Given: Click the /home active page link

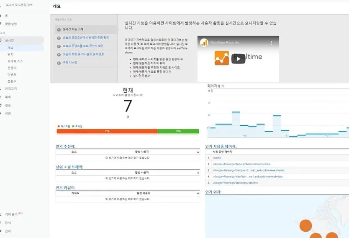Looking at the screenshot, I should coord(217,158).
